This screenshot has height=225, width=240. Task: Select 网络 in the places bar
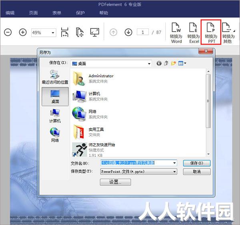click(x=55, y=135)
